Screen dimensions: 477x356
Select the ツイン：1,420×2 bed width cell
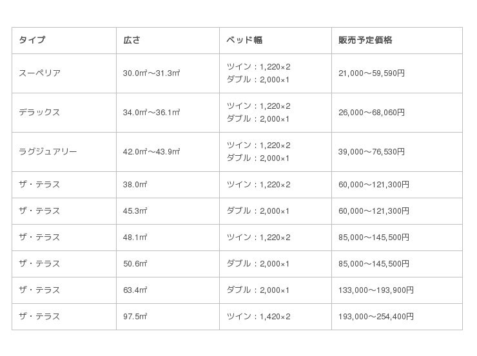tap(258, 317)
